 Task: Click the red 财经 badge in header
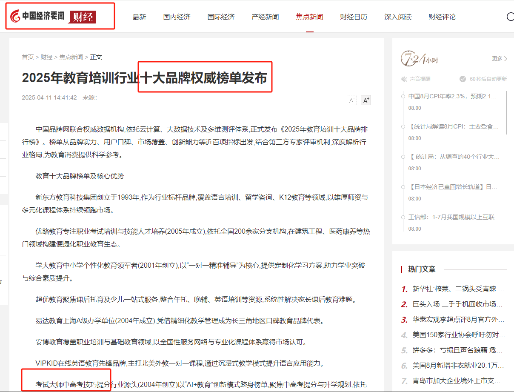pos(82,17)
